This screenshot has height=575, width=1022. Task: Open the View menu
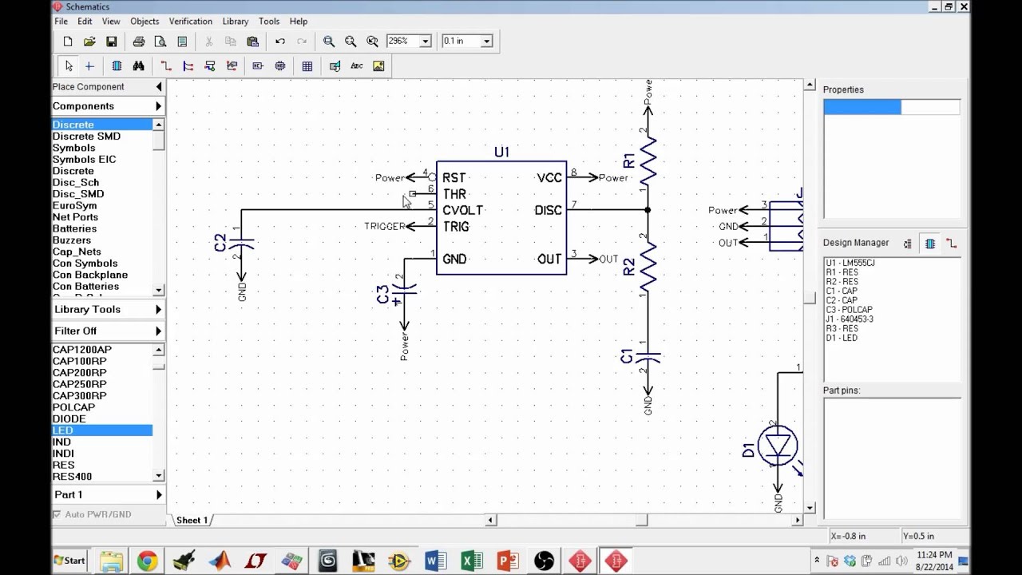coord(111,22)
